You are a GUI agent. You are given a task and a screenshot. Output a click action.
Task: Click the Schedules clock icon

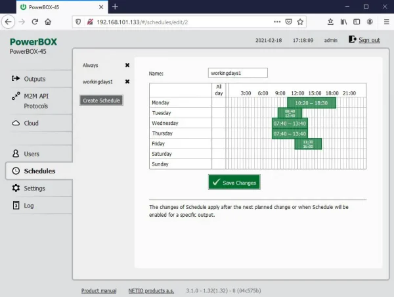[16, 171]
